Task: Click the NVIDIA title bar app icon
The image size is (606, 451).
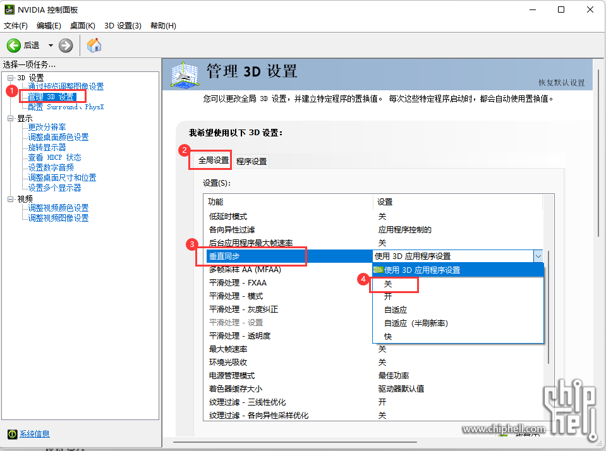Action: [9, 9]
